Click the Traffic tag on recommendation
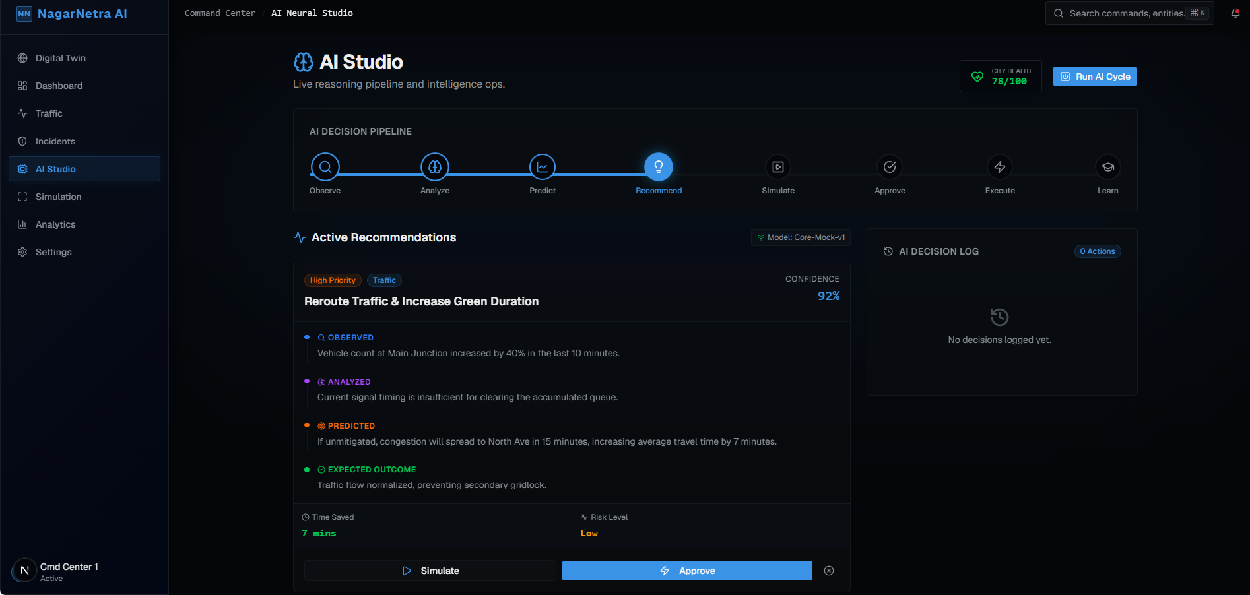 tap(384, 280)
